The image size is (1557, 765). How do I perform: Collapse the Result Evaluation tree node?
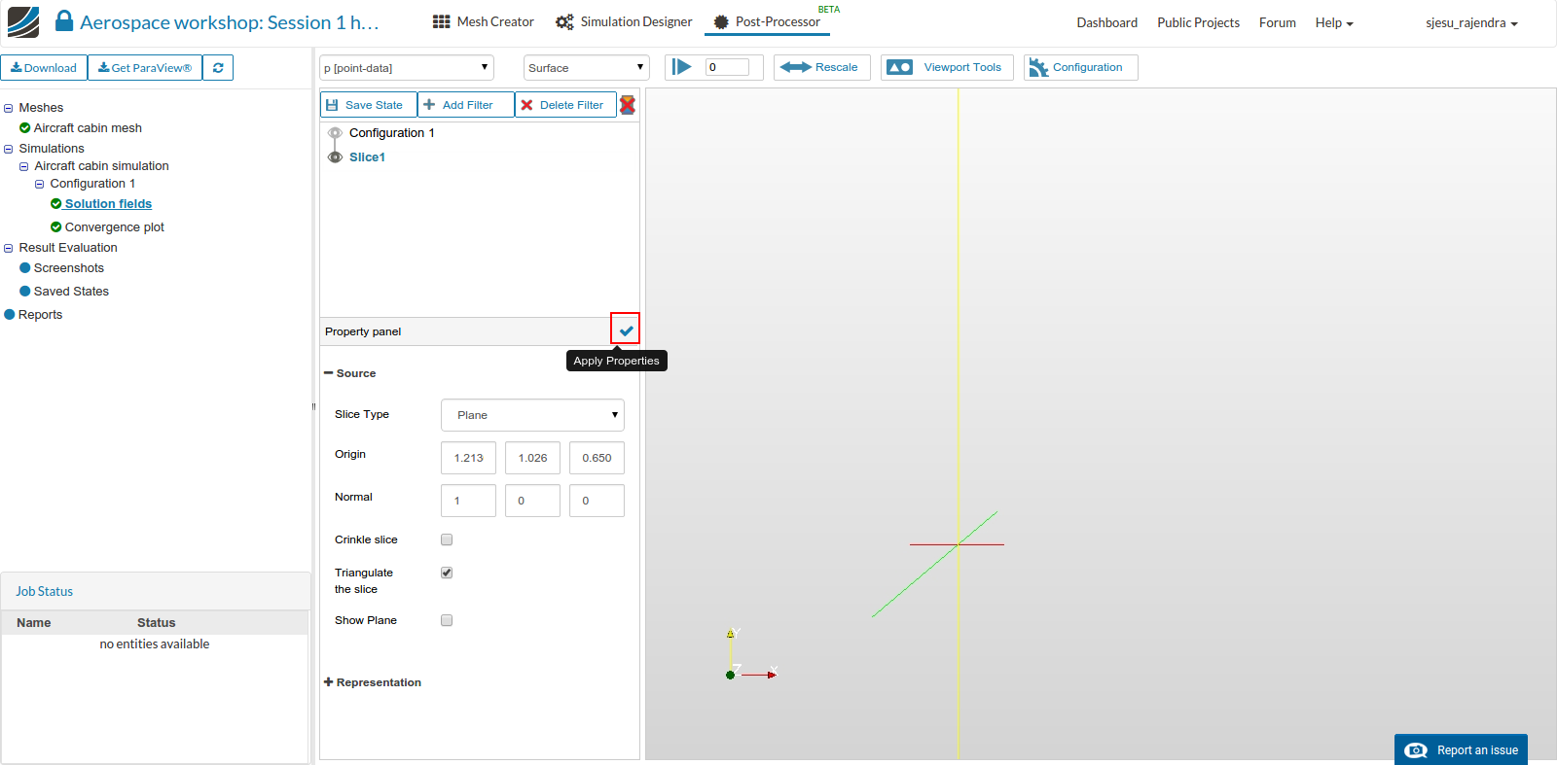(x=9, y=248)
